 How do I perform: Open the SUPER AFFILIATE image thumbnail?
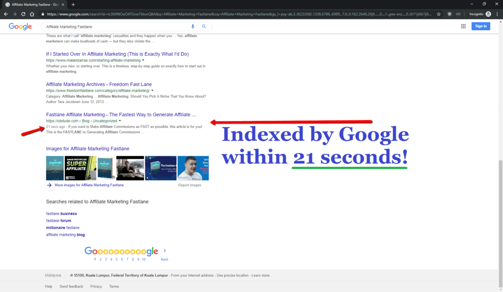81,168
